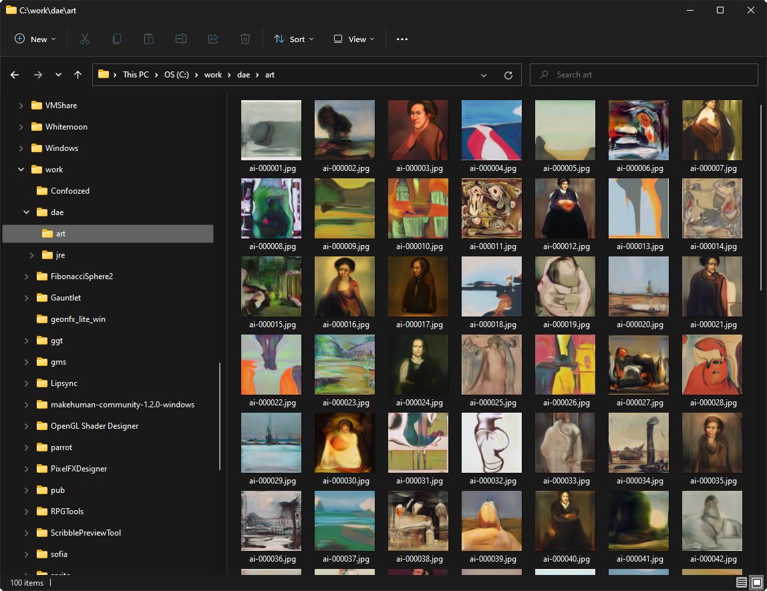Click the Delete trash can icon

245,39
